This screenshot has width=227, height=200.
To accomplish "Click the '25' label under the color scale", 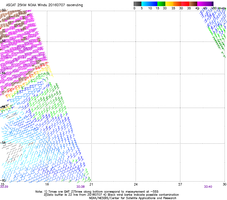I will point(173,8).
